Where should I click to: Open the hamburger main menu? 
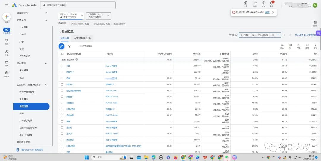tap(7, 5)
